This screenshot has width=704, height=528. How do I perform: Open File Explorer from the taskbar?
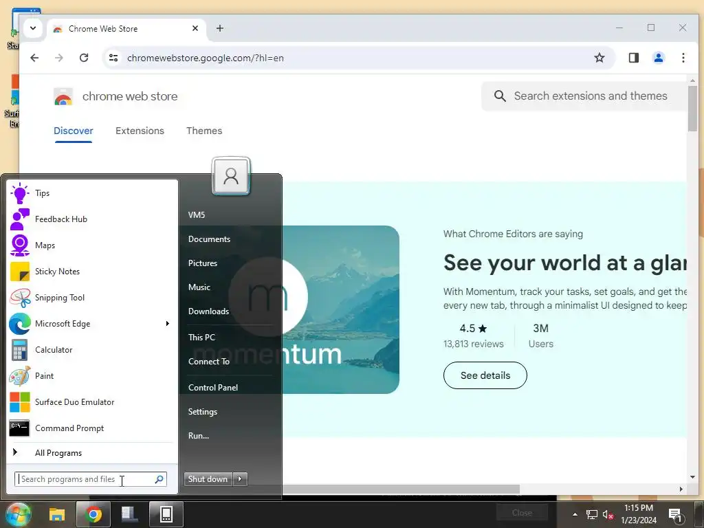tap(57, 514)
